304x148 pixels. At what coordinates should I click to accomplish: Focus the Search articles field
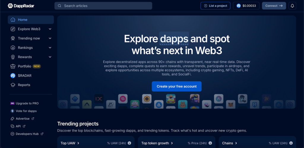click(x=103, y=6)
